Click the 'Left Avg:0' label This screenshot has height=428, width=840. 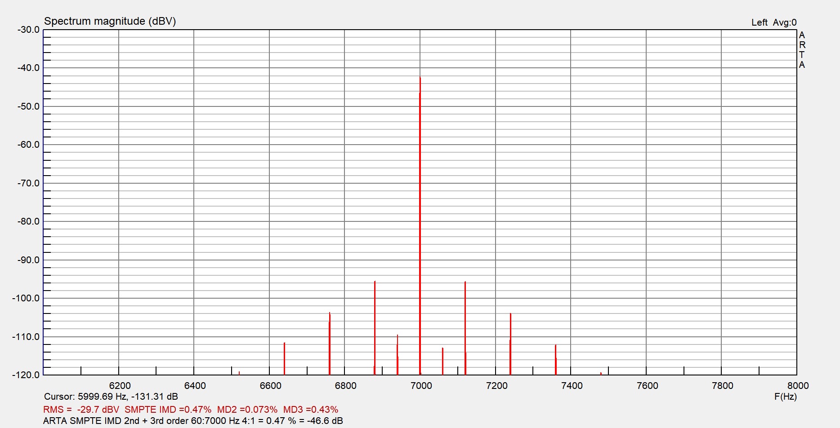[774, 22]
